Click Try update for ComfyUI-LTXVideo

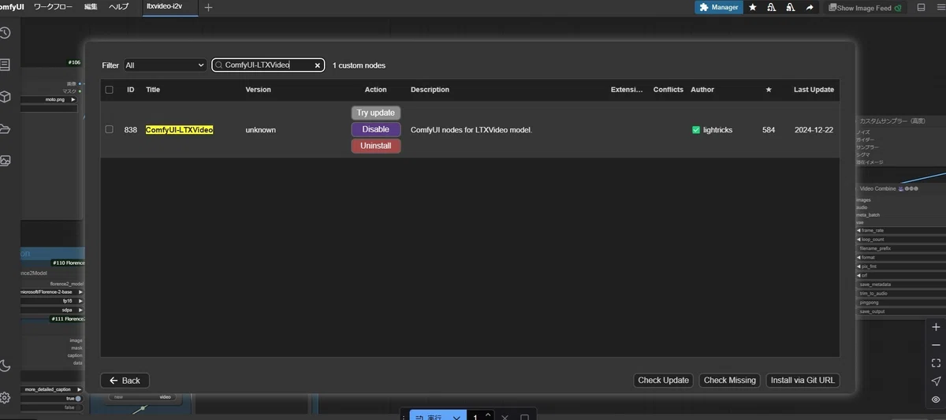(x=376, y=113)
